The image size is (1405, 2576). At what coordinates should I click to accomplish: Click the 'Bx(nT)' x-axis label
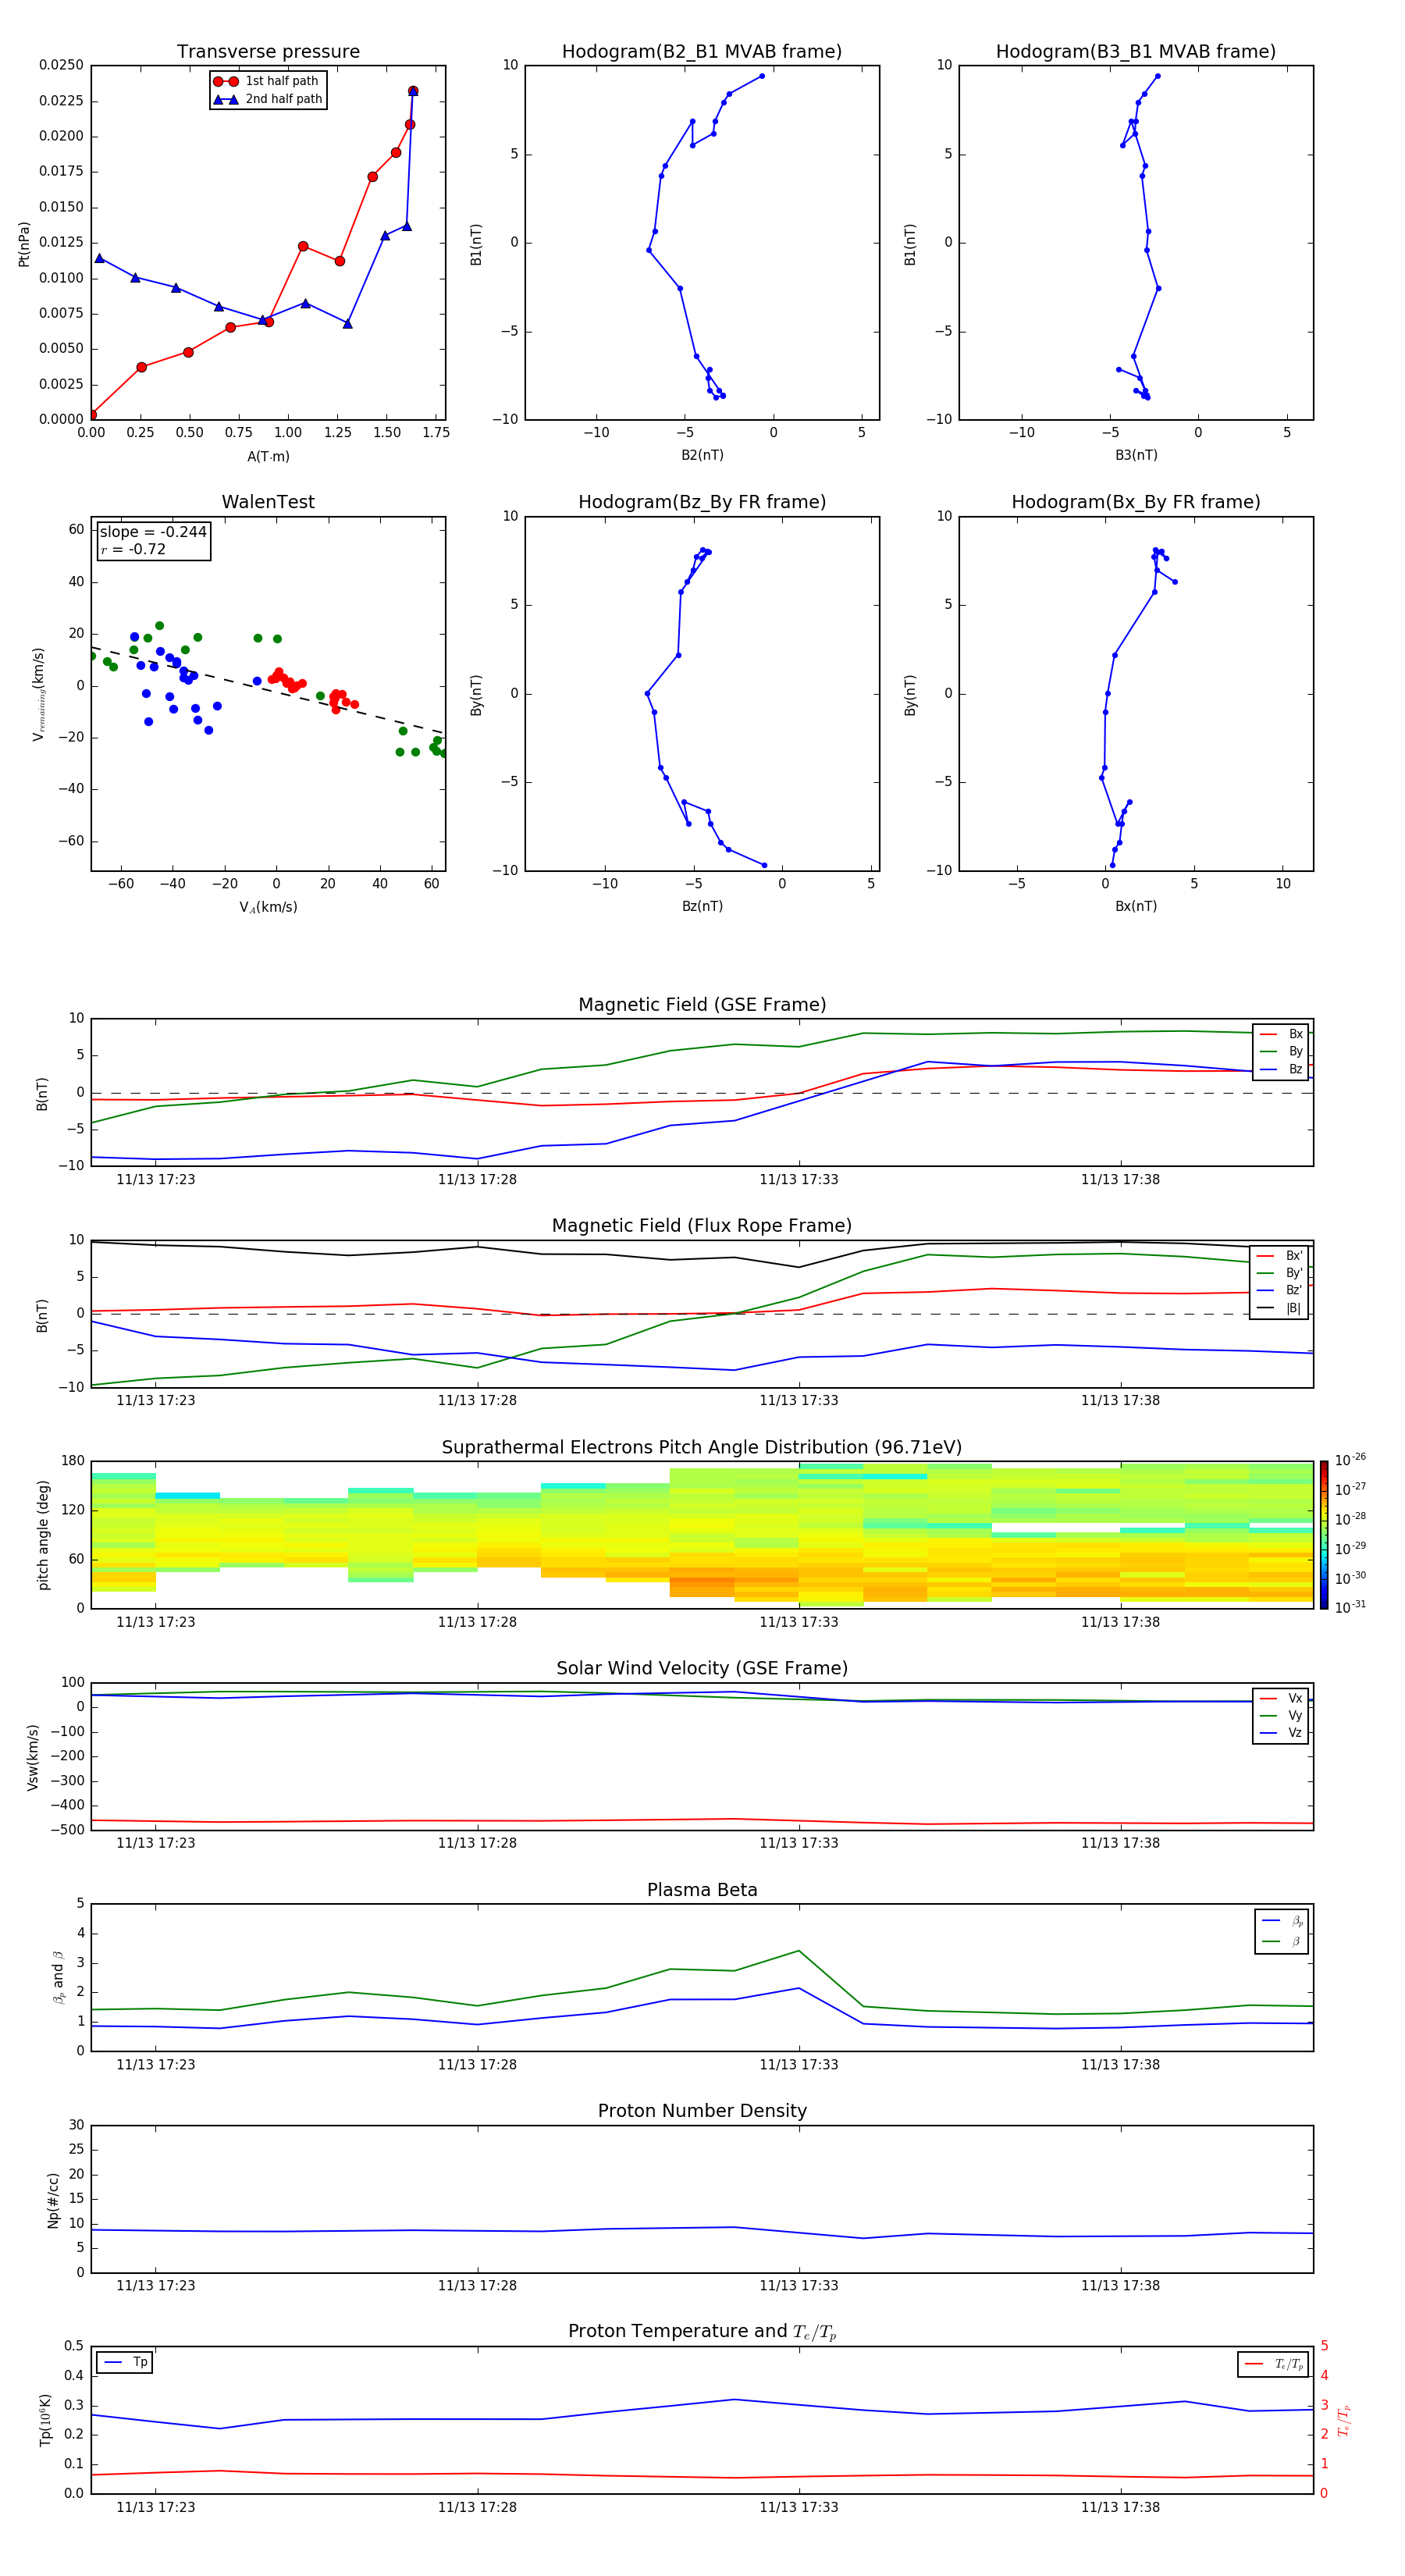1136,906
